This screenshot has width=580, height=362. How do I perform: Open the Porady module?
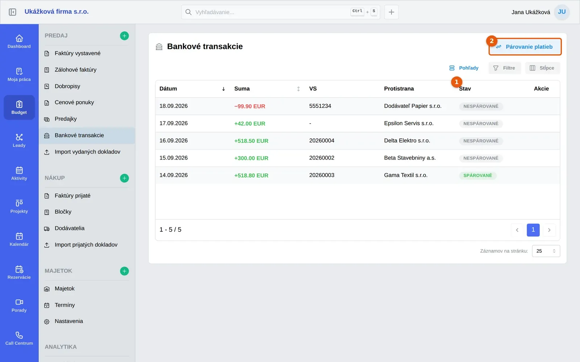tap(19, 305)
